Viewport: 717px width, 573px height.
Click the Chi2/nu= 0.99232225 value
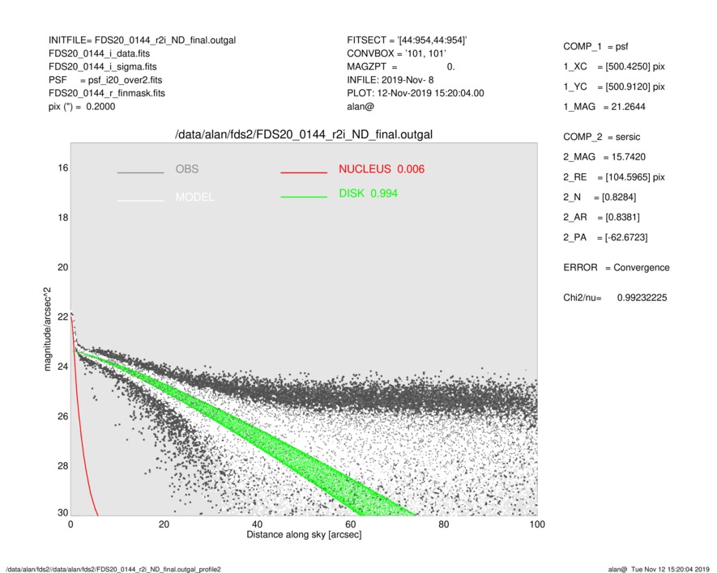tap(615, 298)
